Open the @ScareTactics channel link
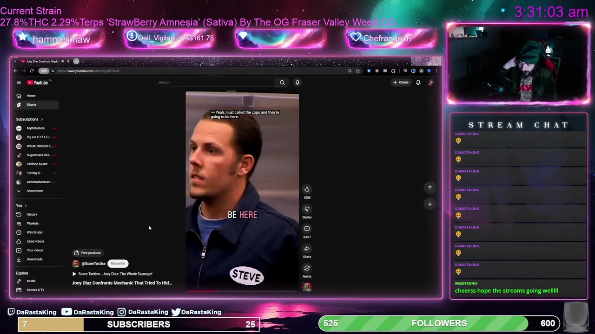Image resolution: width=595 pixels, height=334 pixels. pyautogui.click(x=93, y=263)
